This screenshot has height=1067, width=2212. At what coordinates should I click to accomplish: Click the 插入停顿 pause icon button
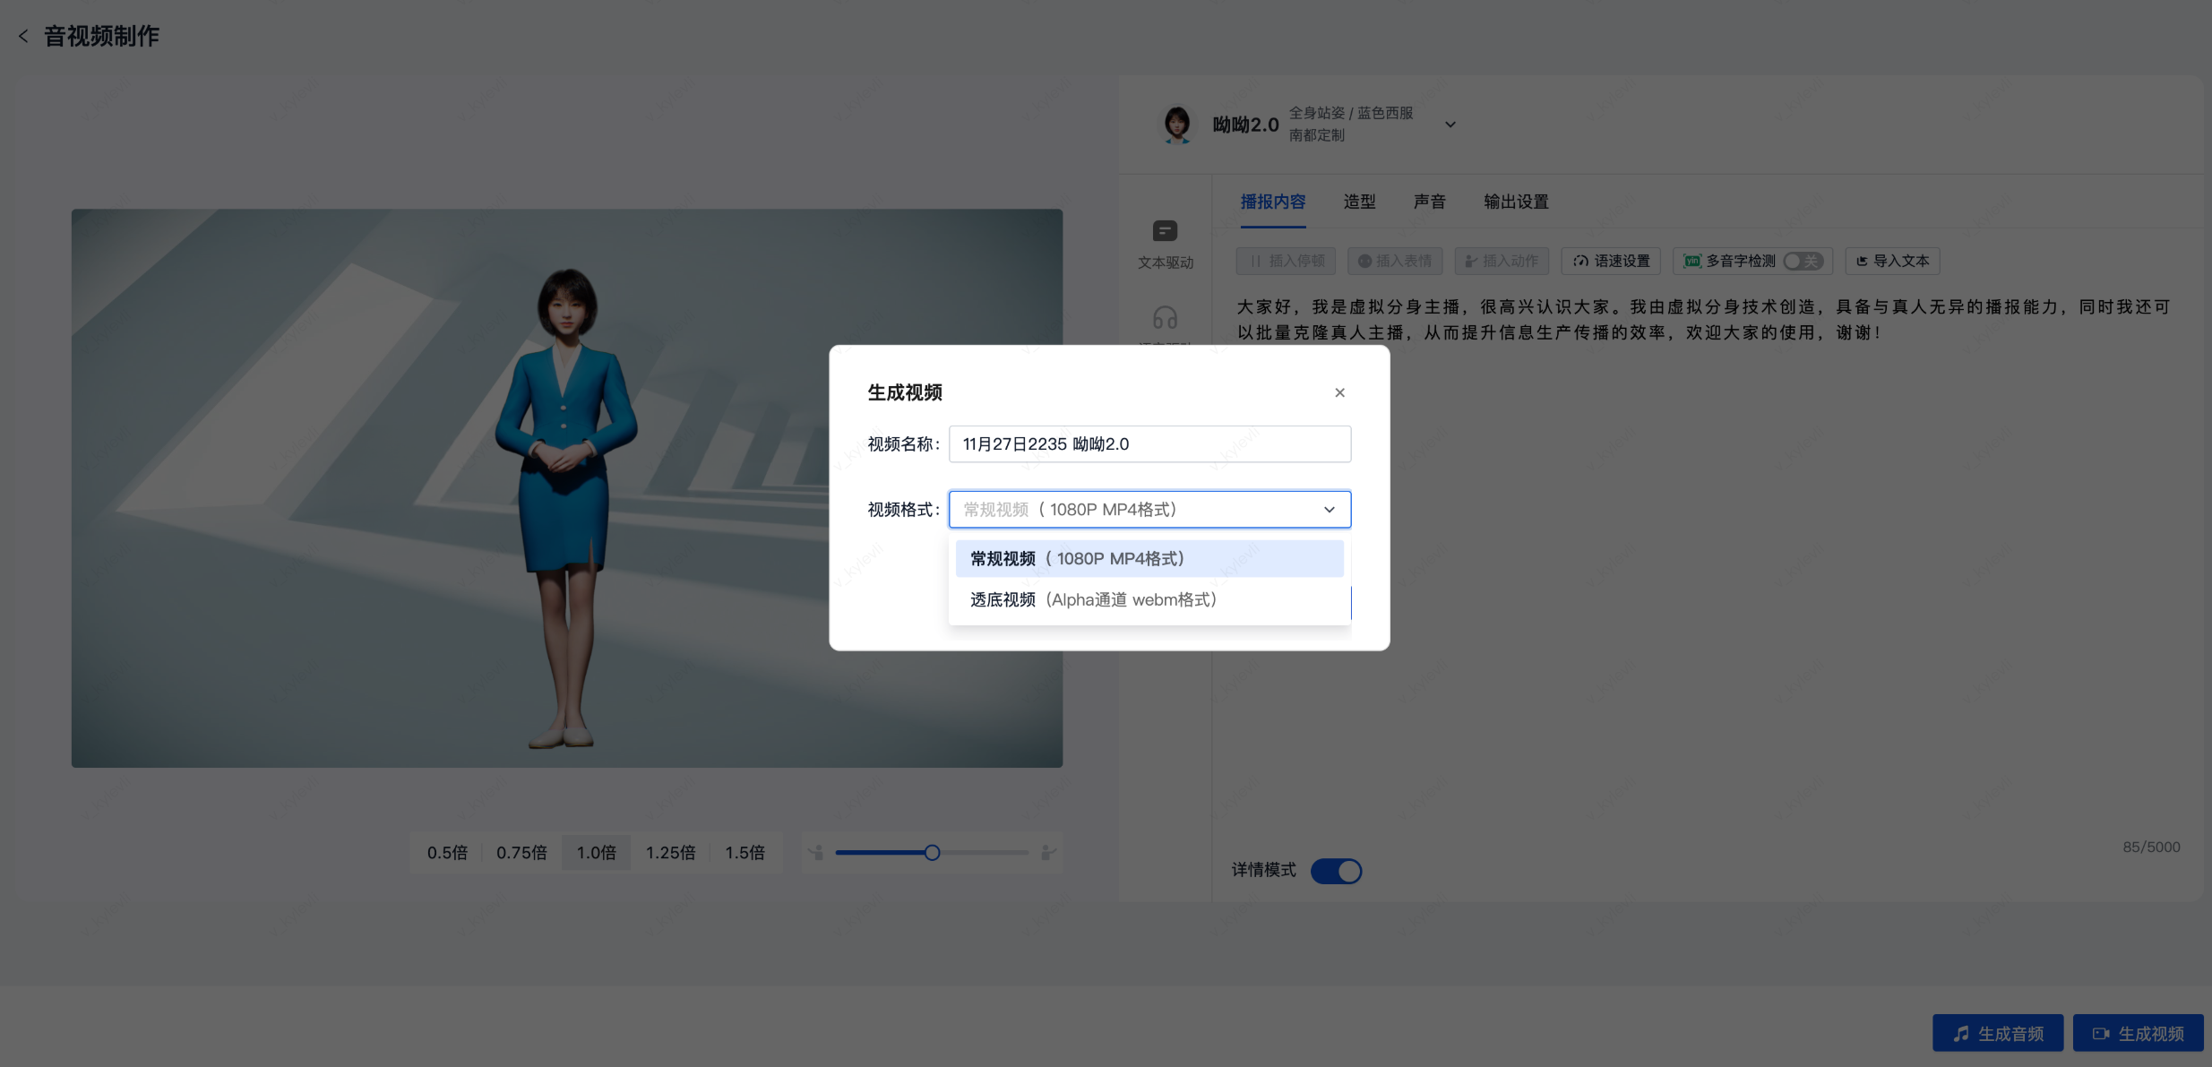[1287, 261]
